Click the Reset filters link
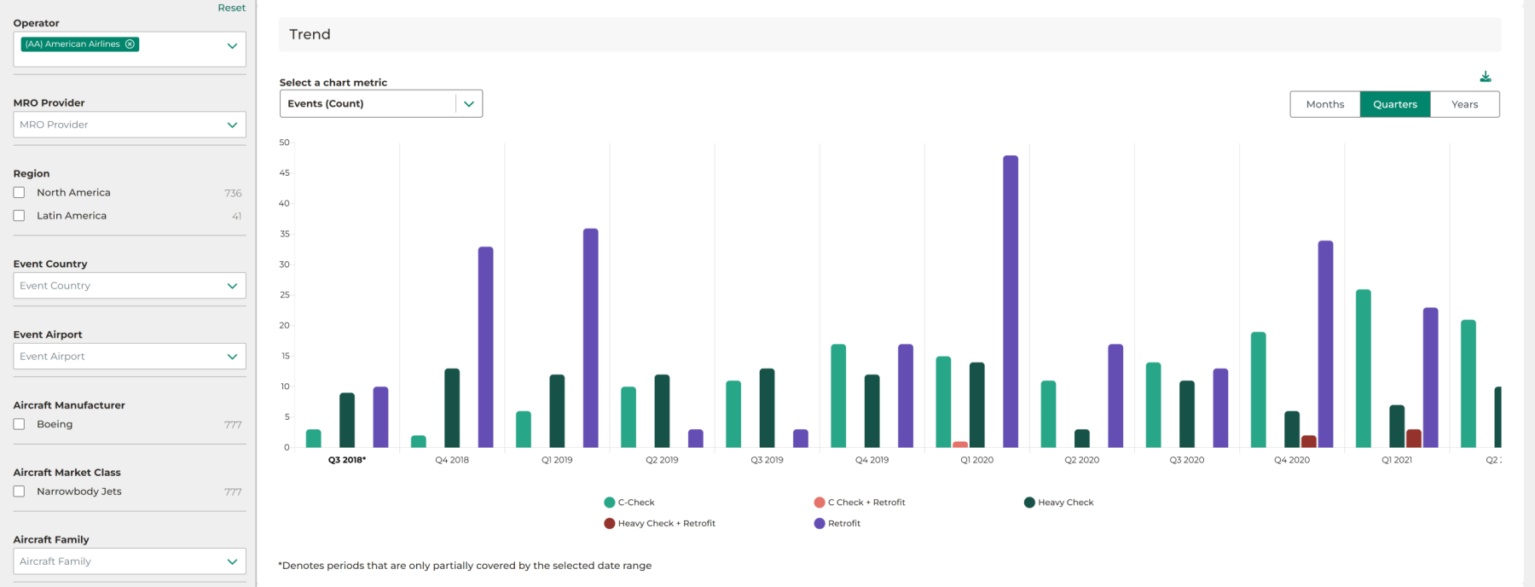Screen dimensions: 1535x587 point(231,8)
